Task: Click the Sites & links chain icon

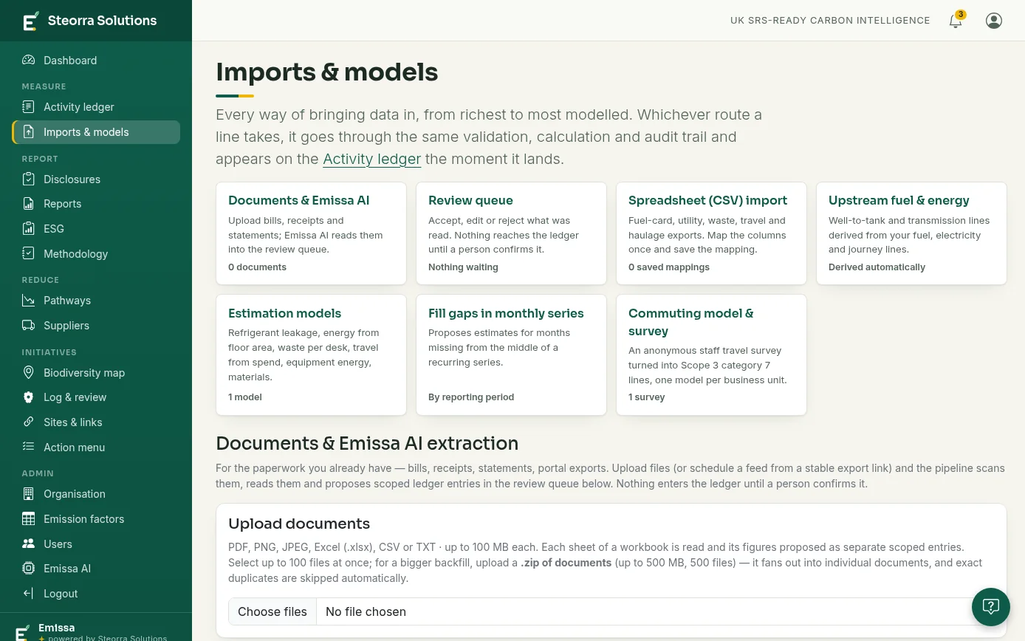Action: (29, 422)
